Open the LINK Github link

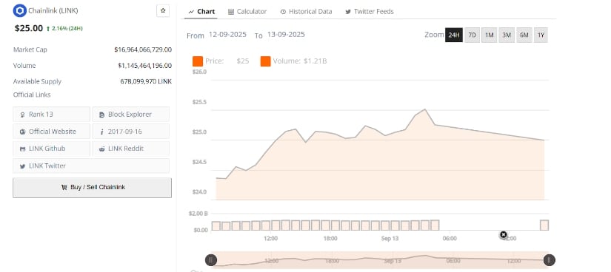[51, 149]
